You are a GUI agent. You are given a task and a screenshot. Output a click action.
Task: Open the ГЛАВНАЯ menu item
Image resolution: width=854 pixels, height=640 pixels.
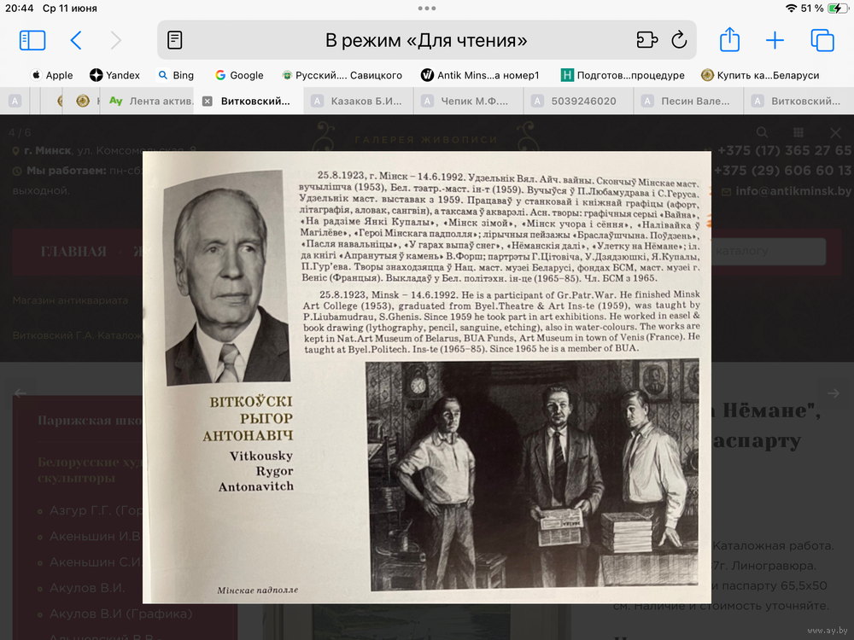coord(73,252)
